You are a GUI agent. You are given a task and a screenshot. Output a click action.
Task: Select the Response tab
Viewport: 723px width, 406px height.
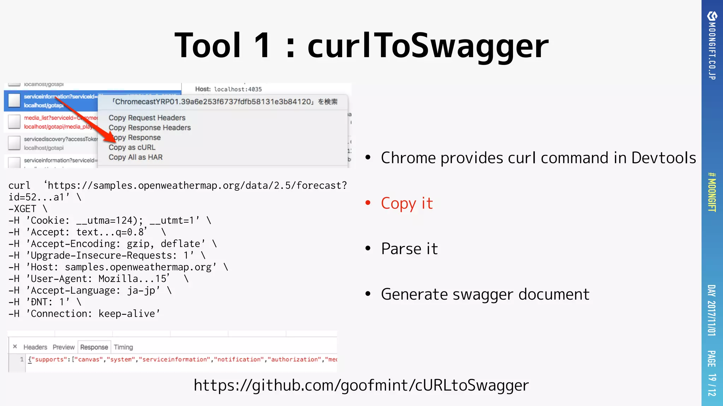click(x=94, y=347)
